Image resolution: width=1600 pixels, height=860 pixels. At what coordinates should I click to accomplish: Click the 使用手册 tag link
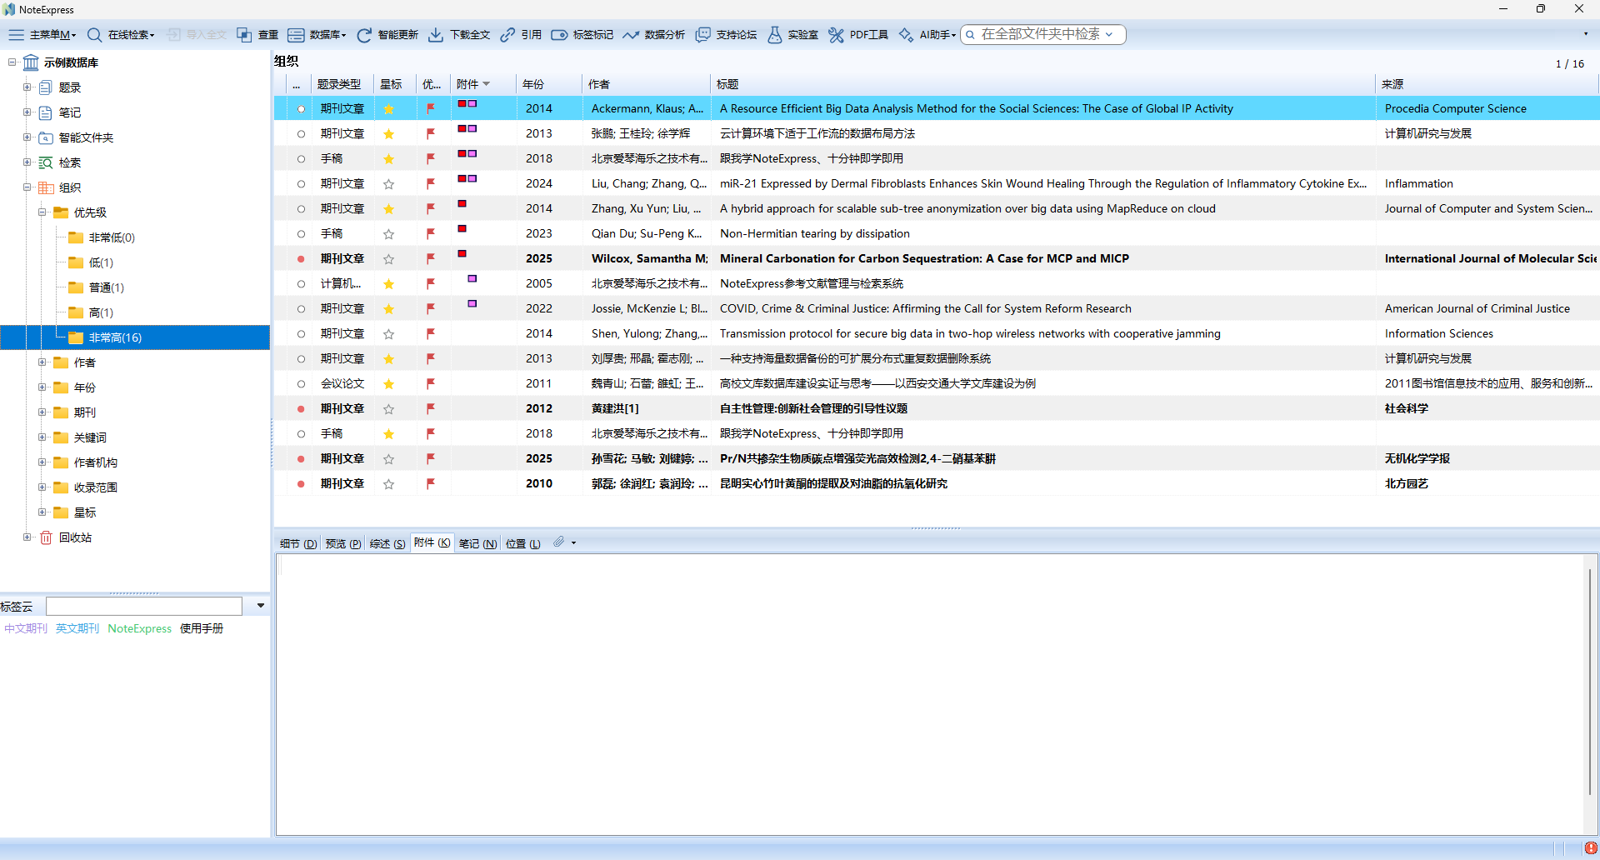pyautogui.click(x=202, y=628)
